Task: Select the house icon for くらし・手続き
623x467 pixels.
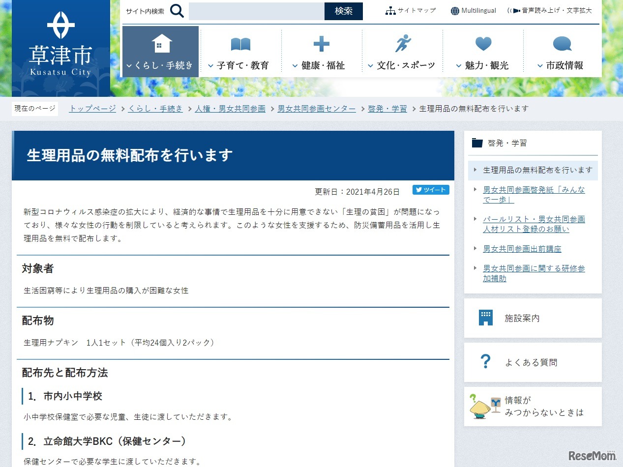Action: [x=159, y=43]
